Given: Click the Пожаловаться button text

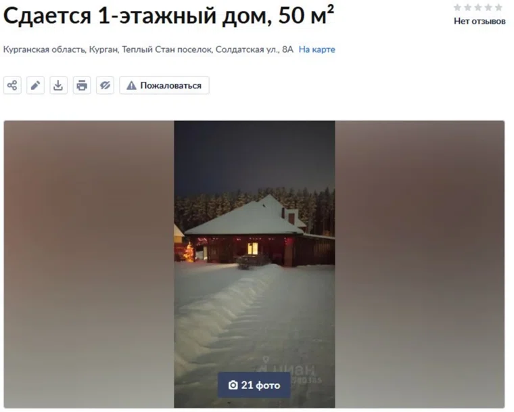Looking at the screenshot, I should (x=171, y=86).
